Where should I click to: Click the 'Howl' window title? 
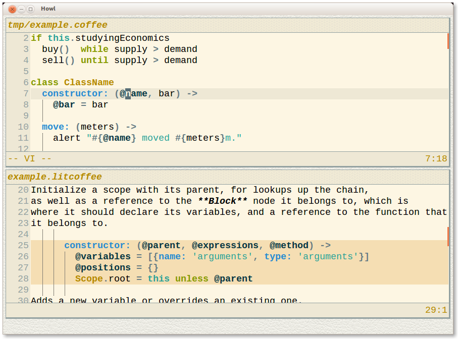48,9
